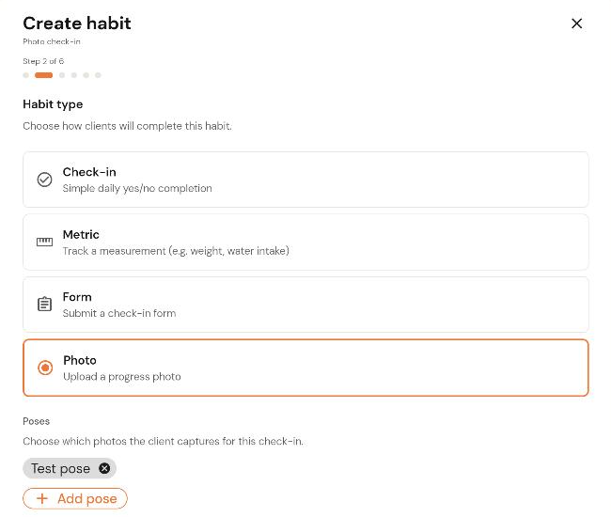Click the Metric ruler icon
This screenshot has height=517, width=611.
(x=44, y=242)
